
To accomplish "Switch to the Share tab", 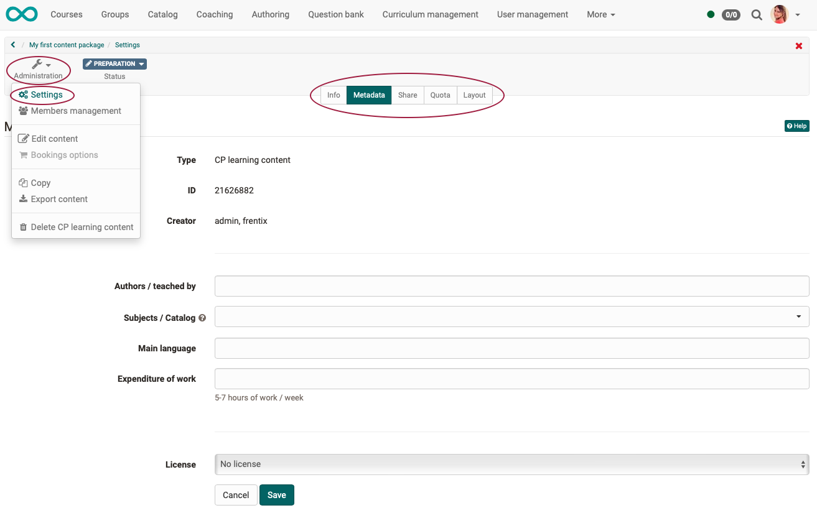I will click(408, 95).
